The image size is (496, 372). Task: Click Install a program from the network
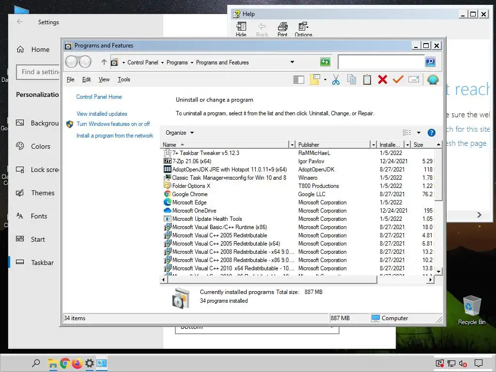tap(115, 136)
